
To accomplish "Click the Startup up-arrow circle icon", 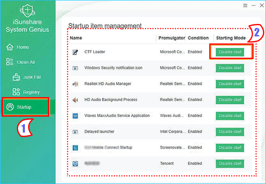I will (x=10, y=107).
